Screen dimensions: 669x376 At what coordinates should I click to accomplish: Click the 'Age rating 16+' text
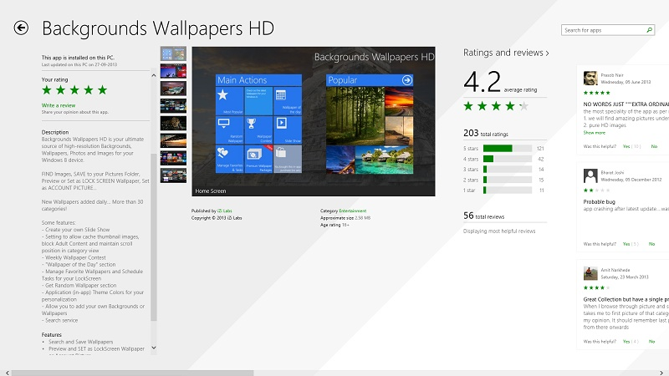(334, 225)
